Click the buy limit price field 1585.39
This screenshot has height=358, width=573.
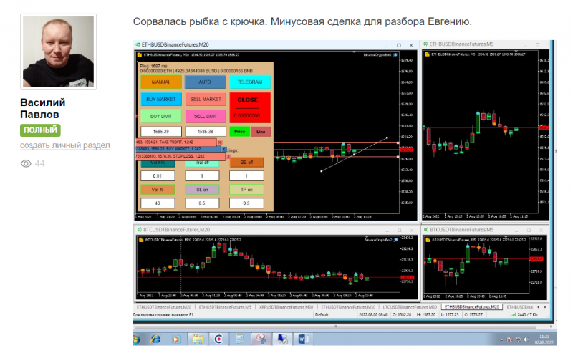tap(161, 132)
